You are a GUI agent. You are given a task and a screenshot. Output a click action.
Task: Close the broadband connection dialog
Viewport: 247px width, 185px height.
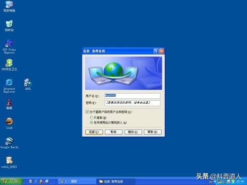tap(162, 51)
